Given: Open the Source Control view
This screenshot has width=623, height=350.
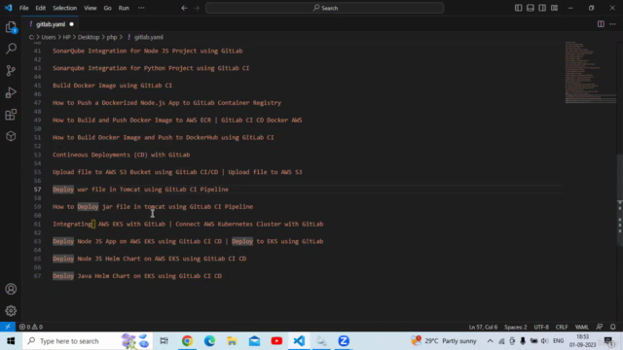Looking at the screenshot, I should tap(11, 71).
